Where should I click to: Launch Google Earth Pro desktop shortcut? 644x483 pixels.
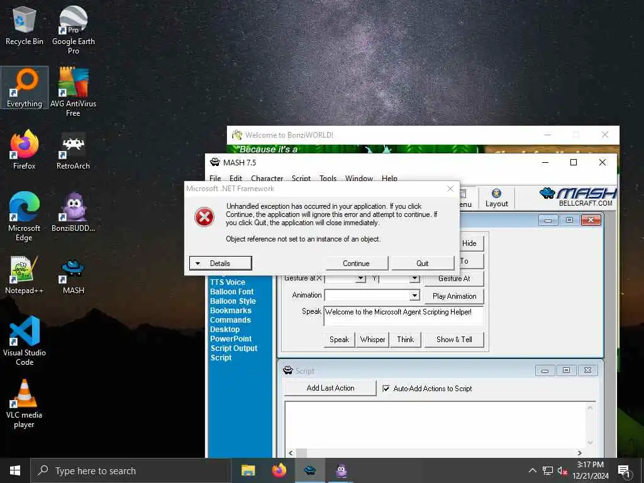point(73,30)
